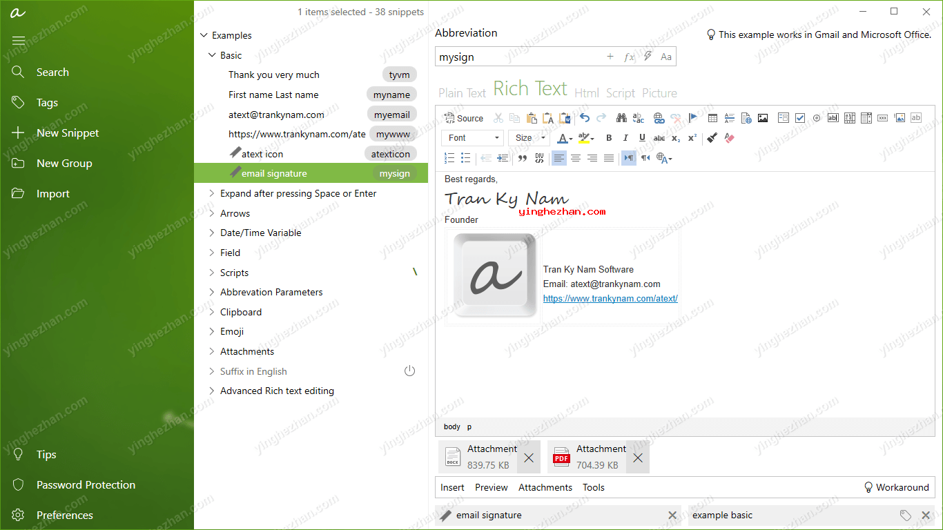Open the Attachments menu
Viewport: 943px width, 530px height.
pyautogui.click(x=545, y=487)
